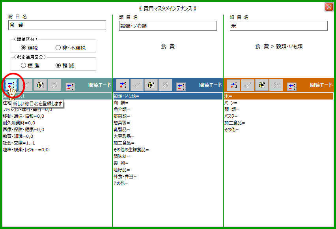336x229 pixels.
Task: Click the 総目名 input field containing 食費
Action: click(57, 25)
